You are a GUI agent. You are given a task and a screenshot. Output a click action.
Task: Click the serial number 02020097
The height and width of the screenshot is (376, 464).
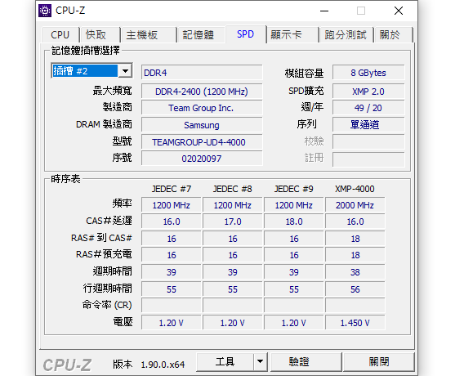pos(202,159)
